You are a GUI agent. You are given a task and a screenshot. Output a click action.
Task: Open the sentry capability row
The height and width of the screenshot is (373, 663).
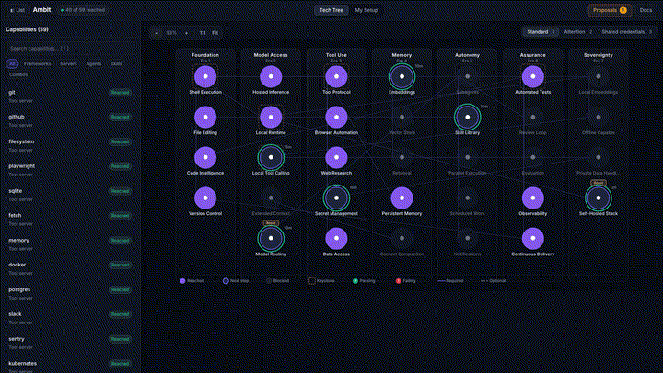pos(70,343)
